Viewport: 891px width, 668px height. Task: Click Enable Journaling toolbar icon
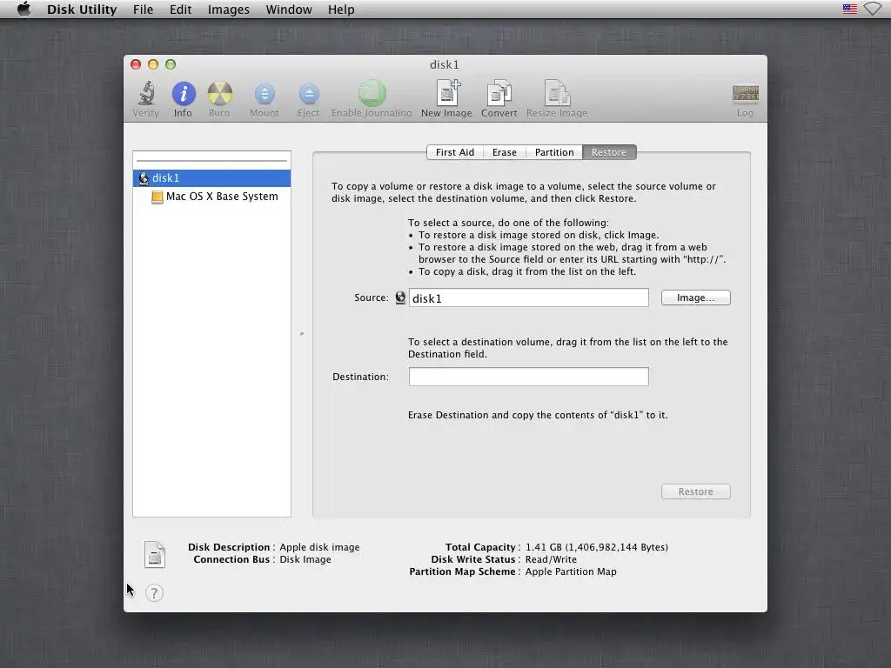(372, 93)
